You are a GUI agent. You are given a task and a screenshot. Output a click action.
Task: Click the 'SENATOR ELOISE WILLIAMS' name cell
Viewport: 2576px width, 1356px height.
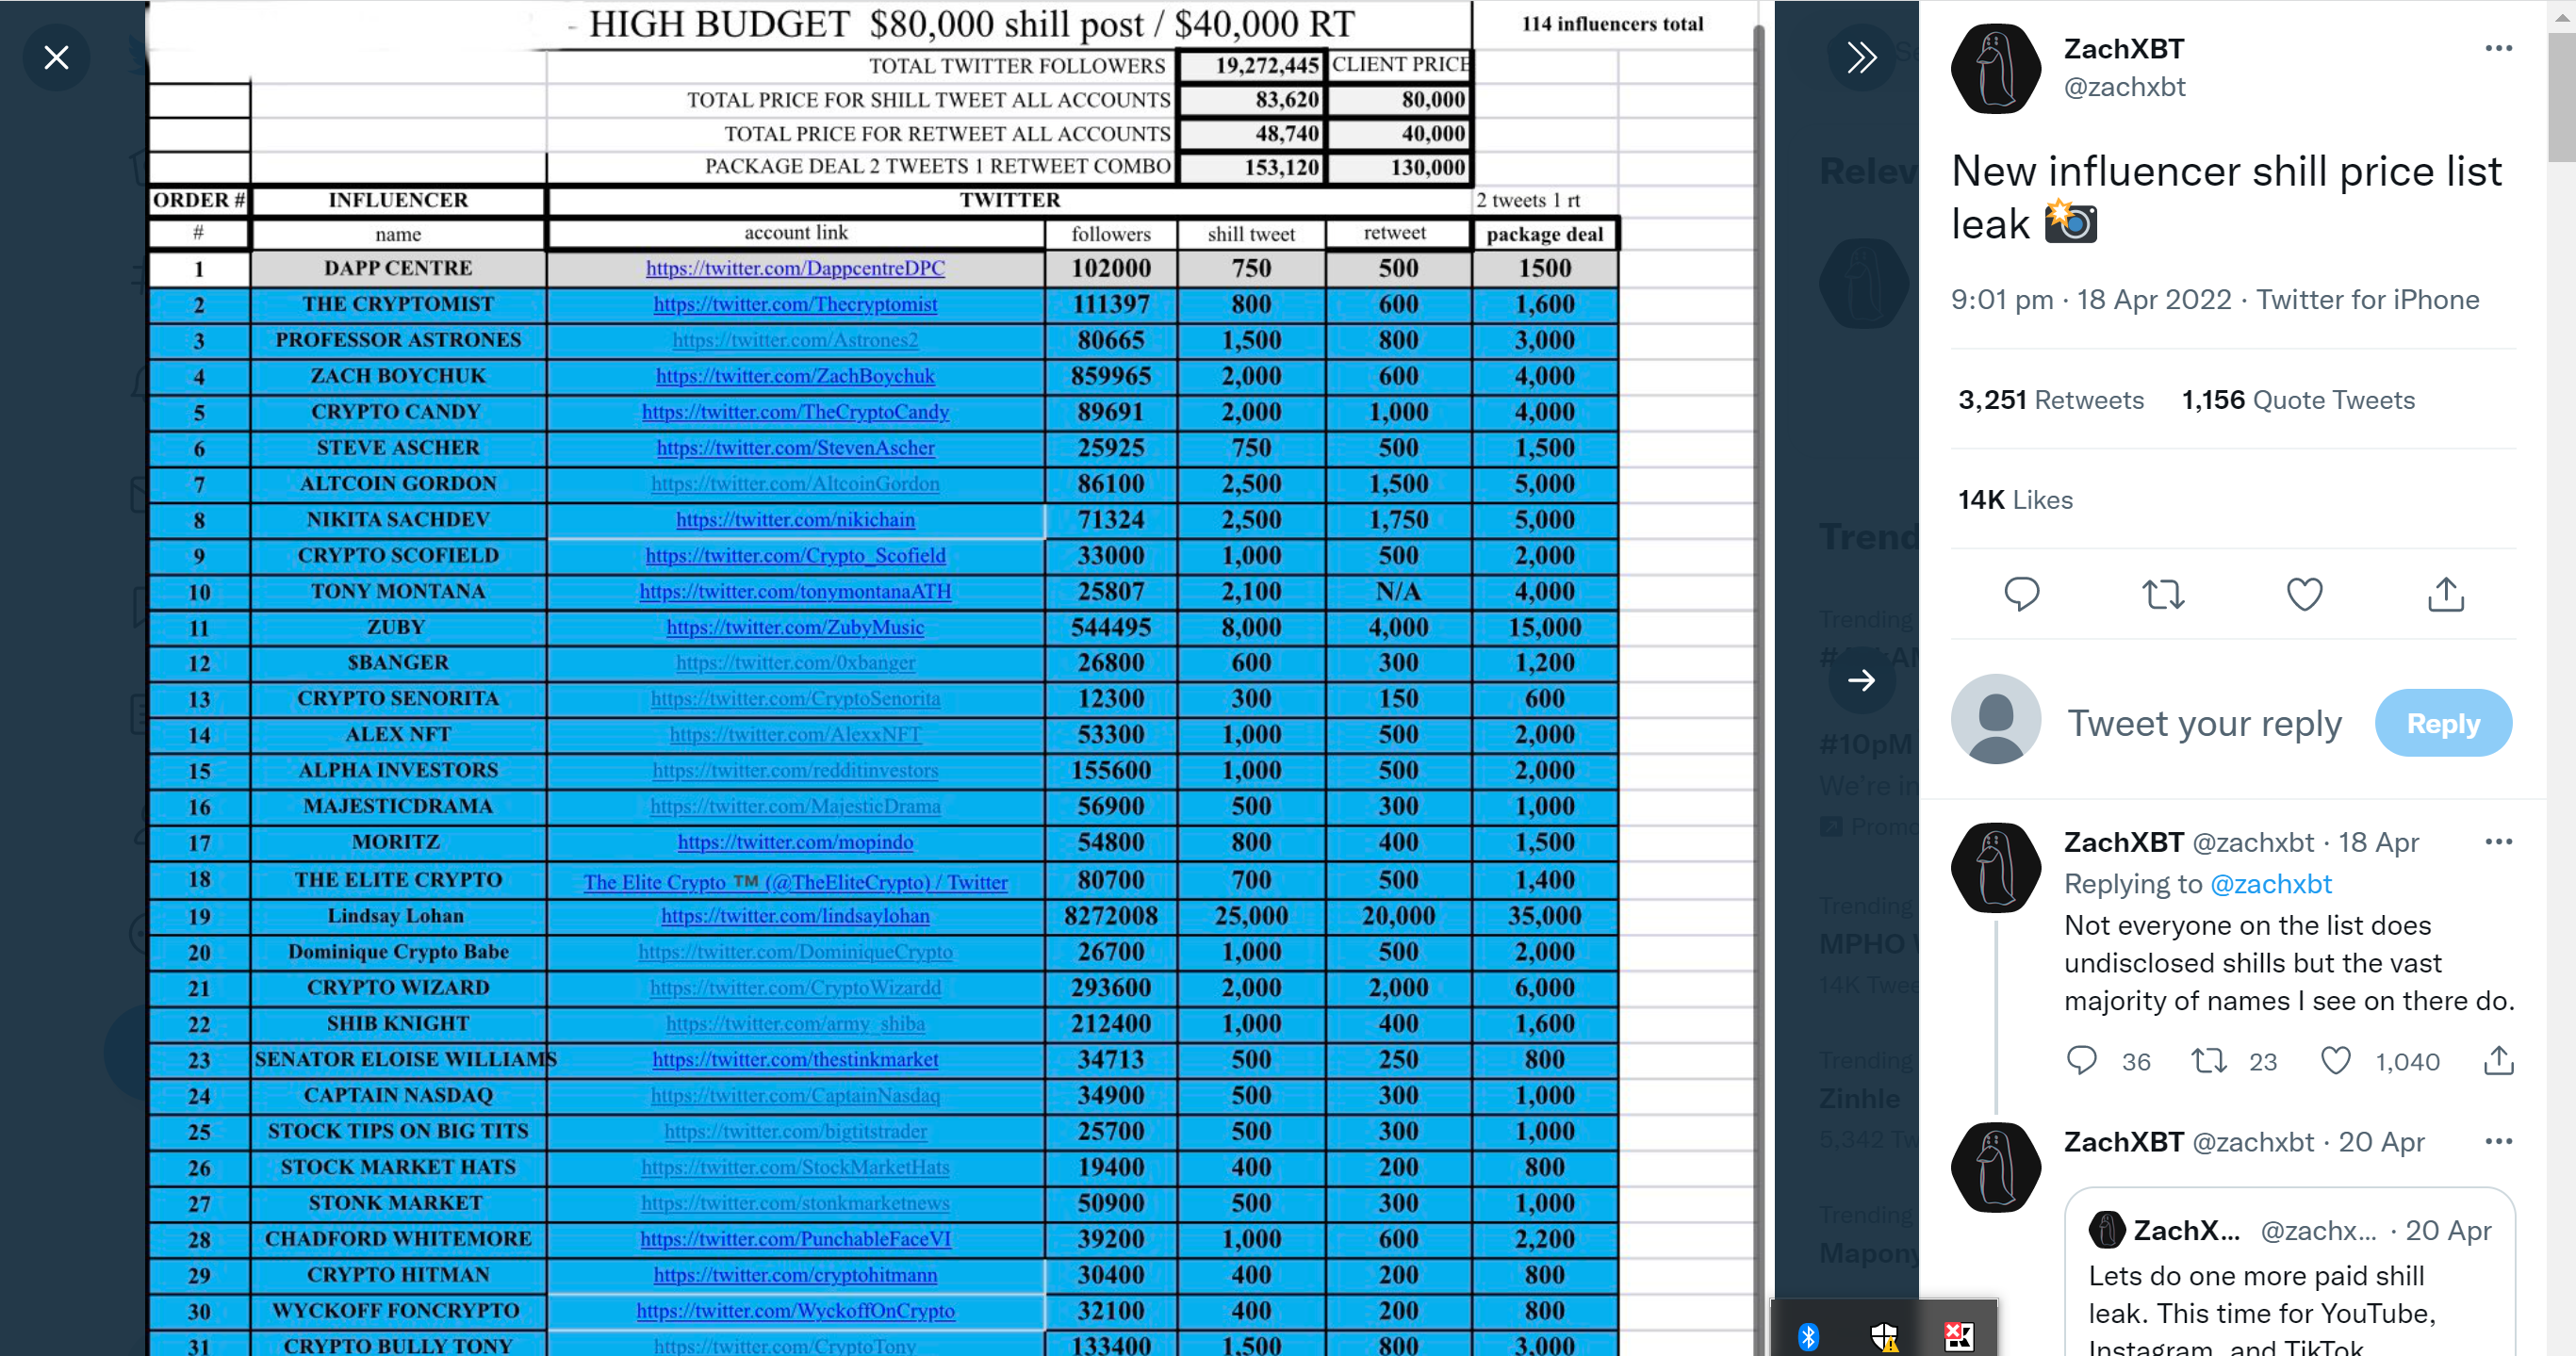coord(398,1059)
